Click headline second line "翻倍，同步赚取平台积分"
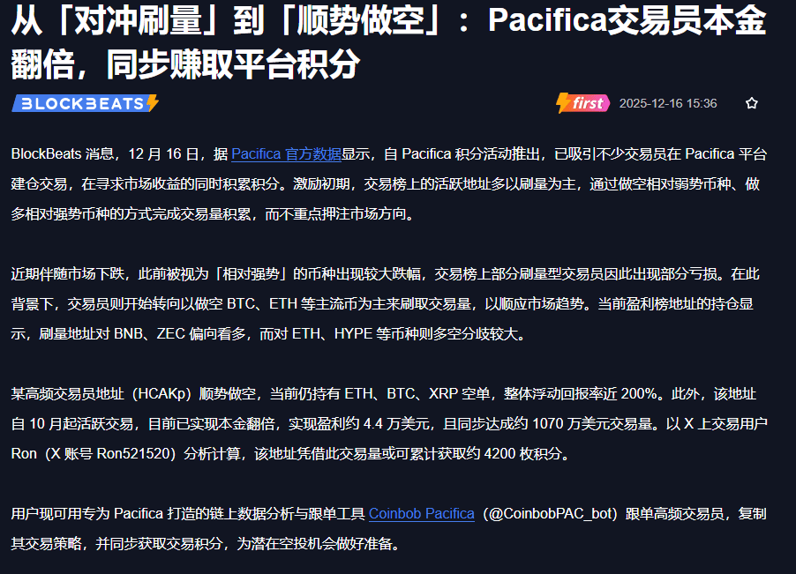This screenshot has height=574, width=796. coord(186,64)
